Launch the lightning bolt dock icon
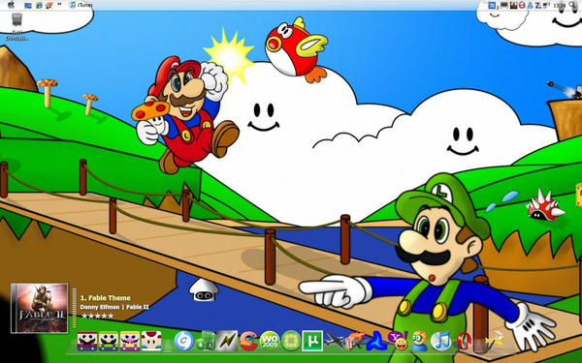Viewport: 582px width, 363px height. [x=227, y=341]
